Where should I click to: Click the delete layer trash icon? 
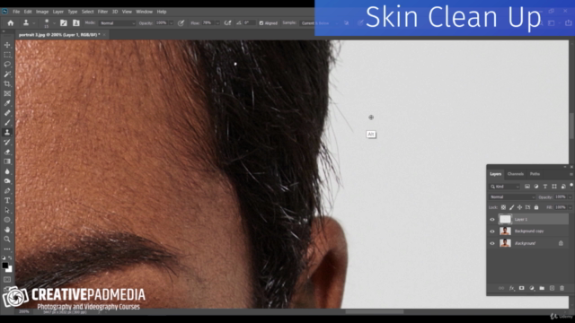tap(562, 288)
